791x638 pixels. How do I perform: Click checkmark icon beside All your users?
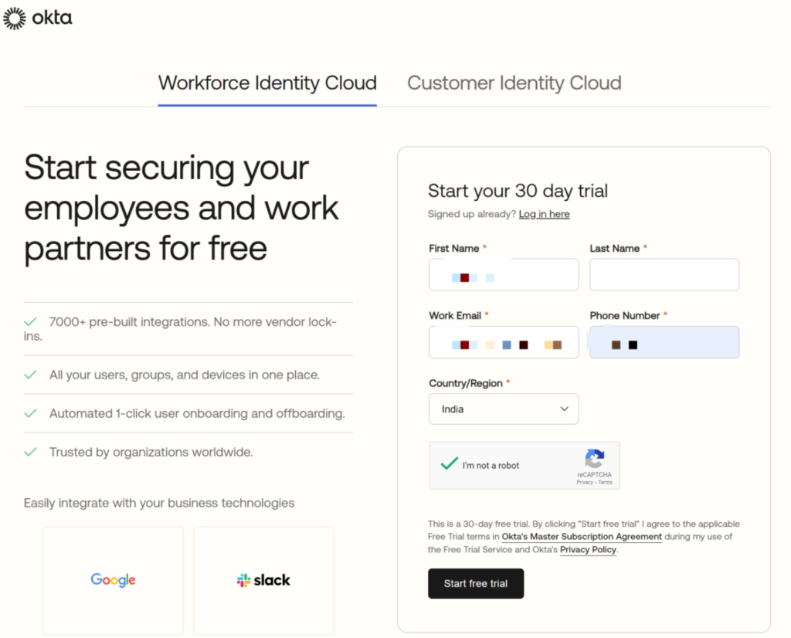tap(31, 375)
